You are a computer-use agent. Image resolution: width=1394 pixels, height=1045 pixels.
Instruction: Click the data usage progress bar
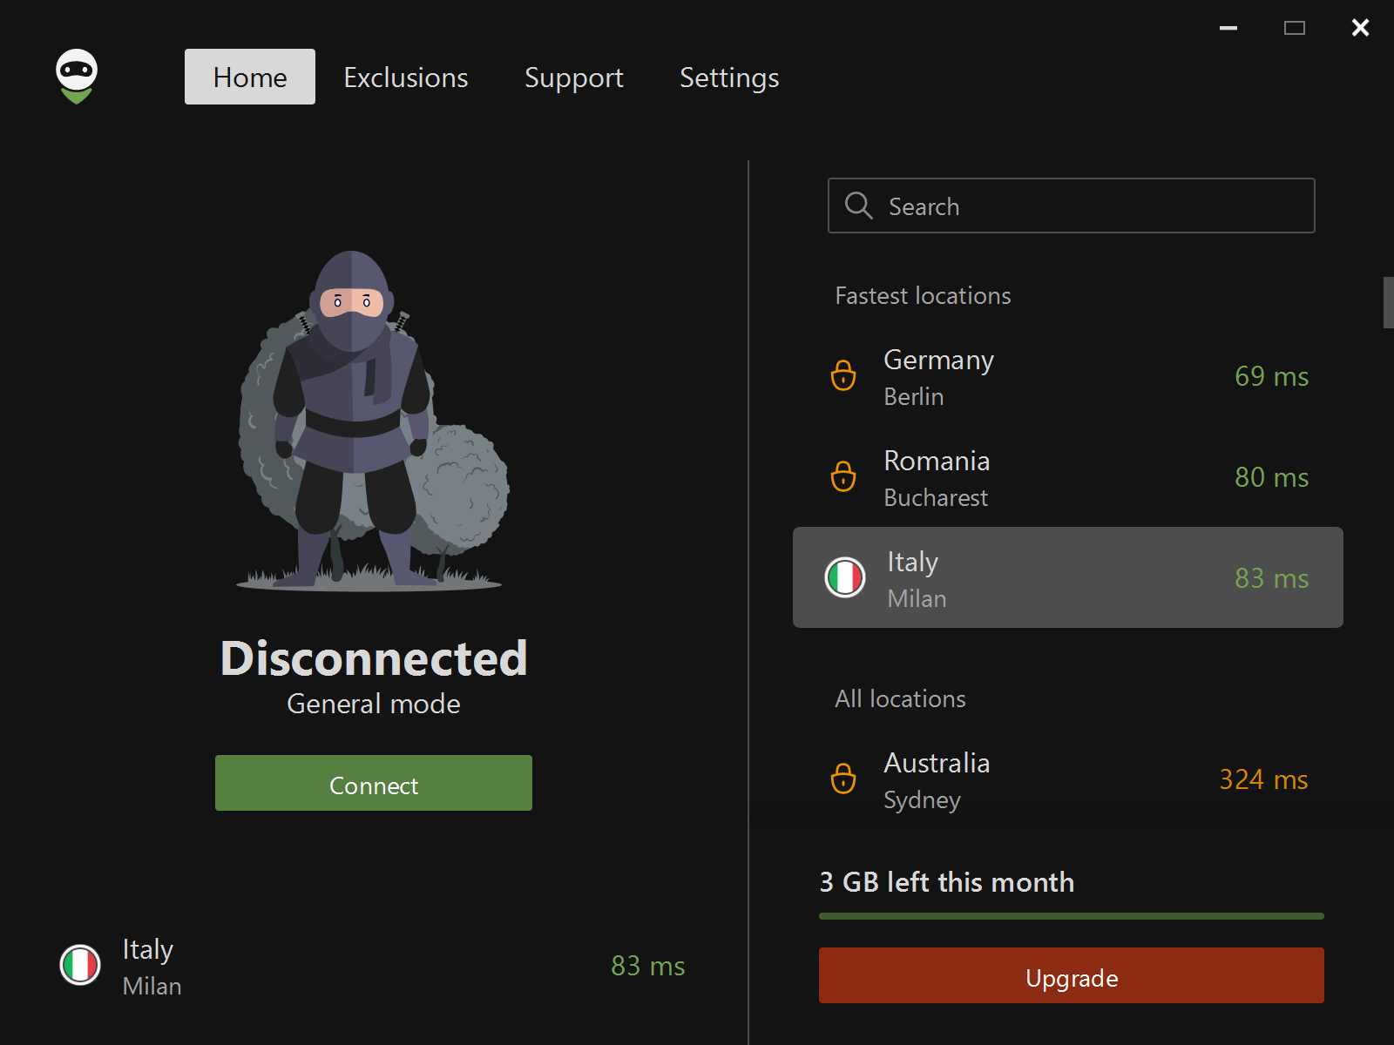click(1071, 915)
